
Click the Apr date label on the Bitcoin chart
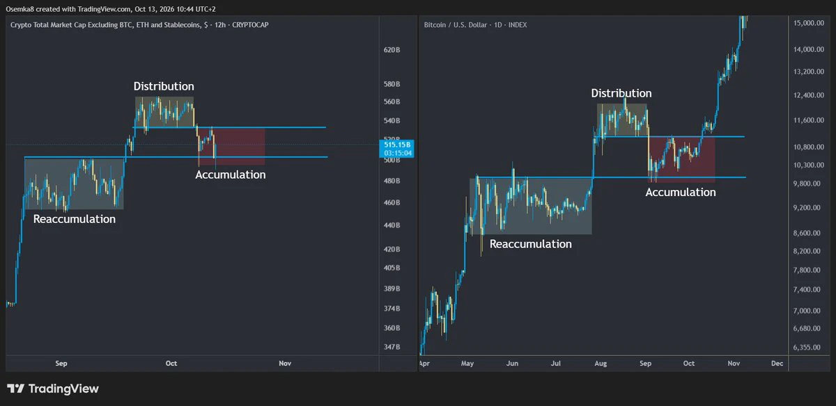click(424, 363)
